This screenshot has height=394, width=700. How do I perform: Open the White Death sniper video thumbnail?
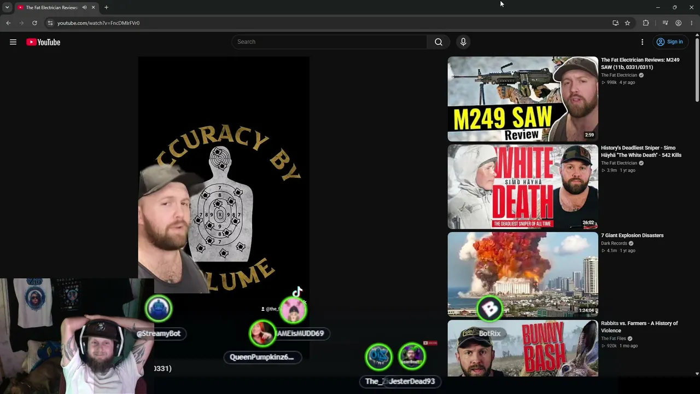coord(523,187)
